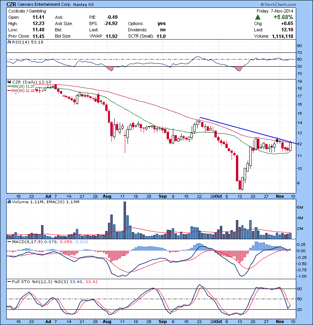Click the last white candlestick on Nov 7
The height and width of the screenshot is (325, 313).
[290, 146]
